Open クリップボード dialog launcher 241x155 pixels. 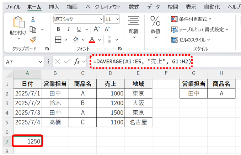coord(47,49)
